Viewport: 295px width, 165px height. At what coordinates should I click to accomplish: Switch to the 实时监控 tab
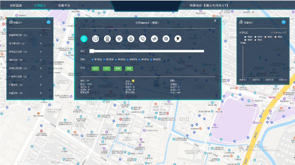[x=16, y=6]
